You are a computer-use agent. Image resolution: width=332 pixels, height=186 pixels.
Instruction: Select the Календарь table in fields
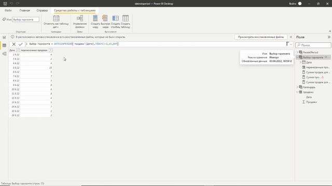309,87
